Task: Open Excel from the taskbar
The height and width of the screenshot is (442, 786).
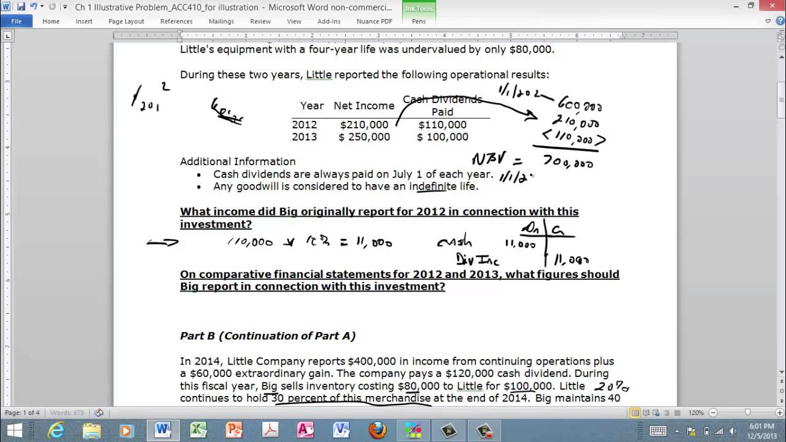Action: 198,430
